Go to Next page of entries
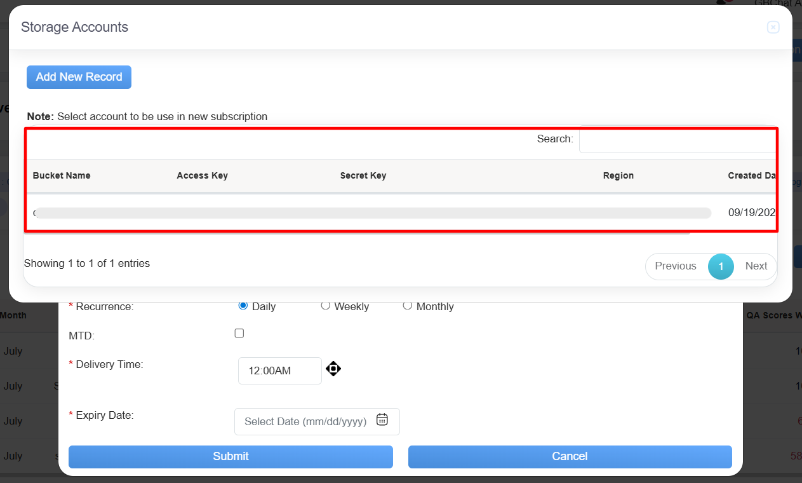The height and width of the screenshot is (483, 802). [x=756, y=266]
